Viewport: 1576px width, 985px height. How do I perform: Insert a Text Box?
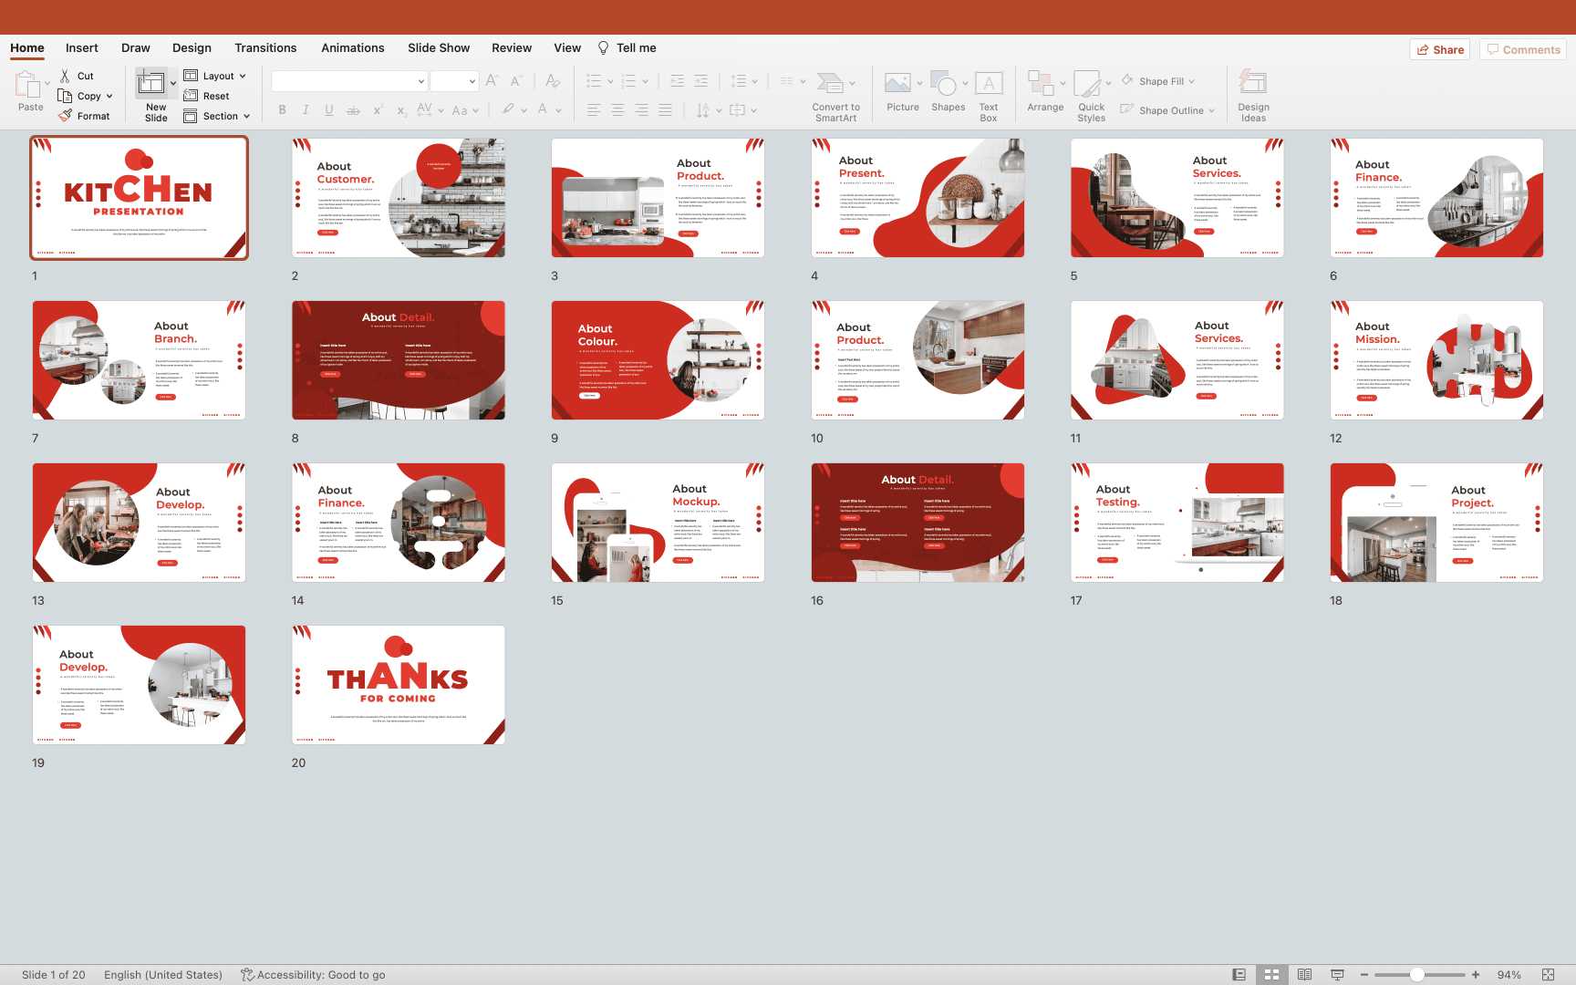[x=989, y=84]
